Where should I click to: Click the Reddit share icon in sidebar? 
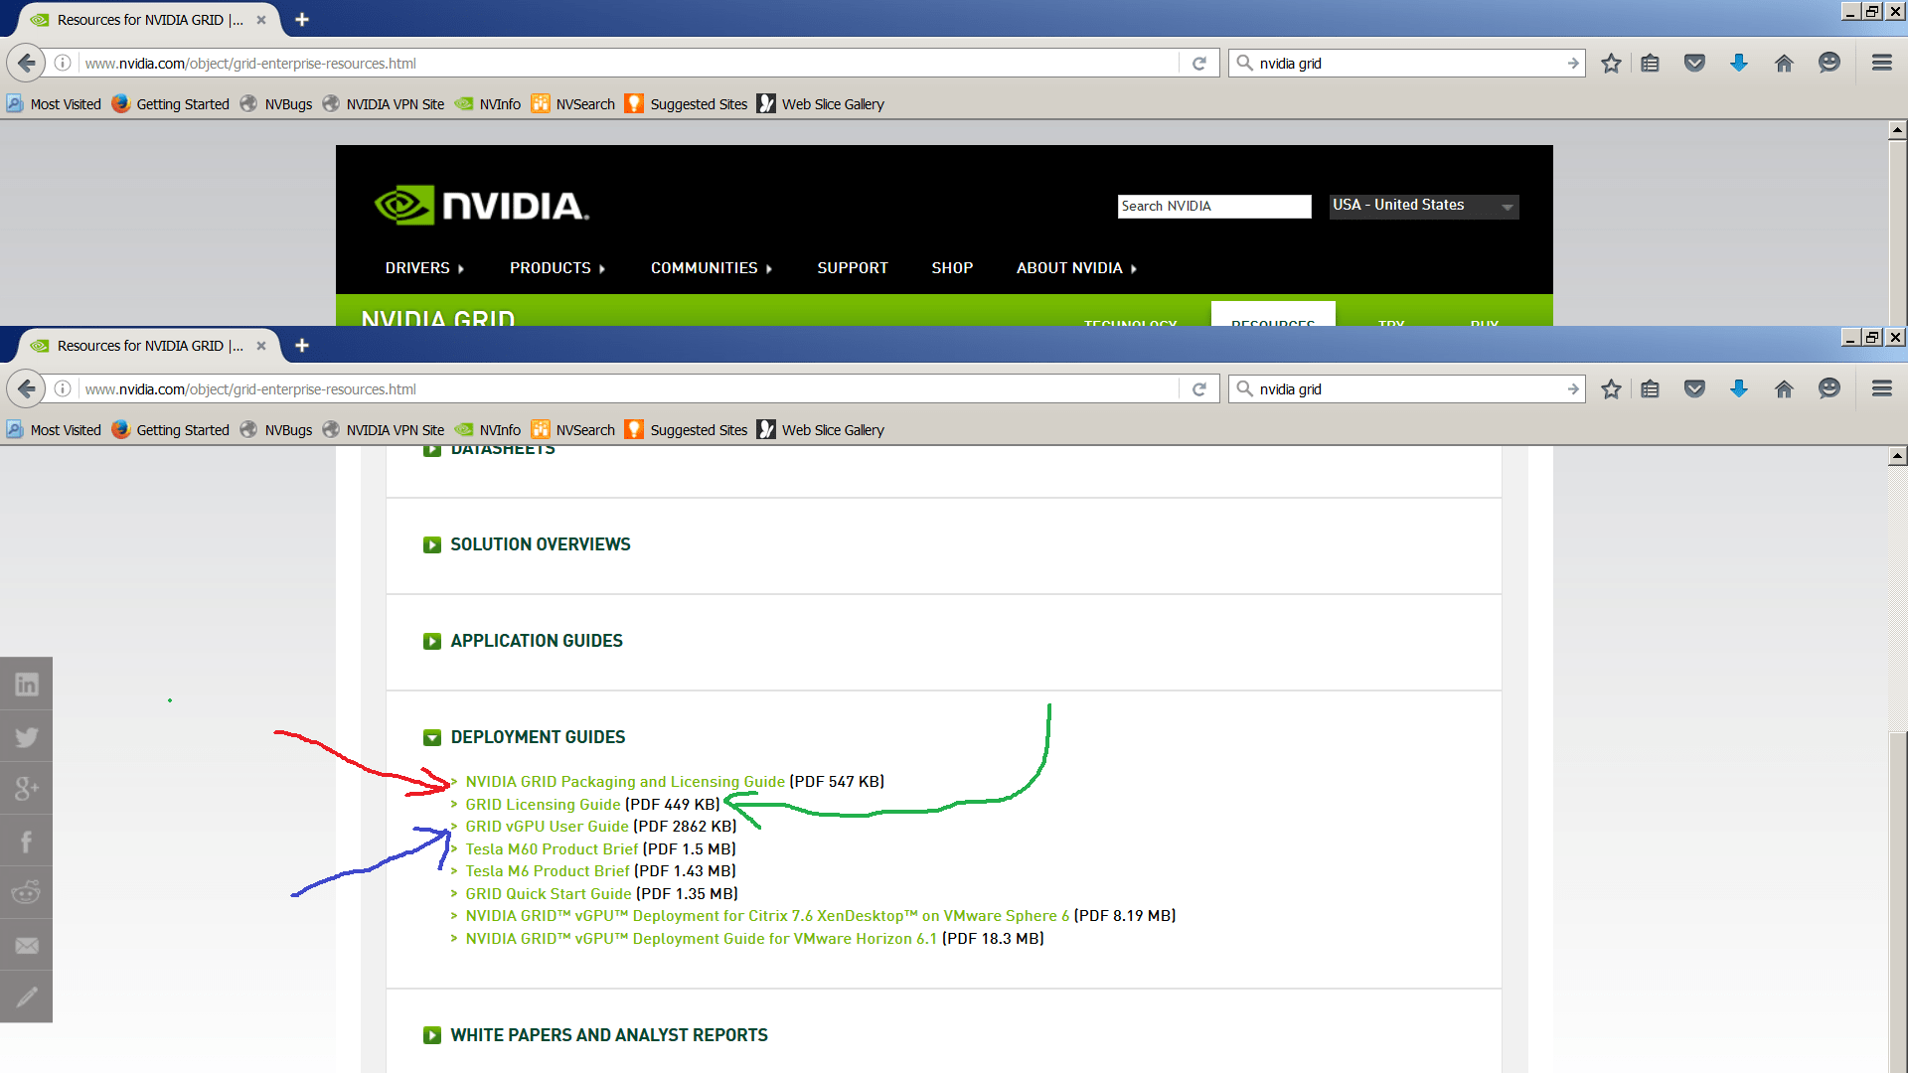tap(26, 892)
